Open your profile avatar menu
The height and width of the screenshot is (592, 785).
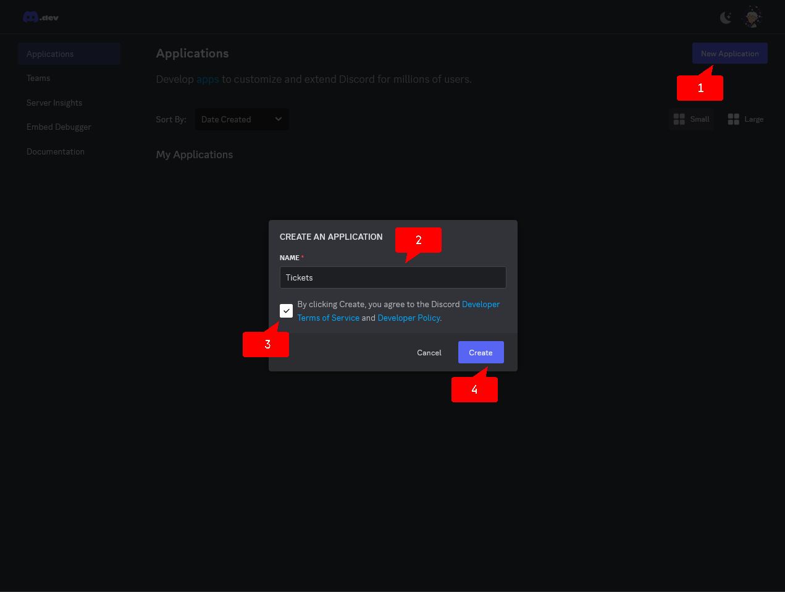point(752,17)
